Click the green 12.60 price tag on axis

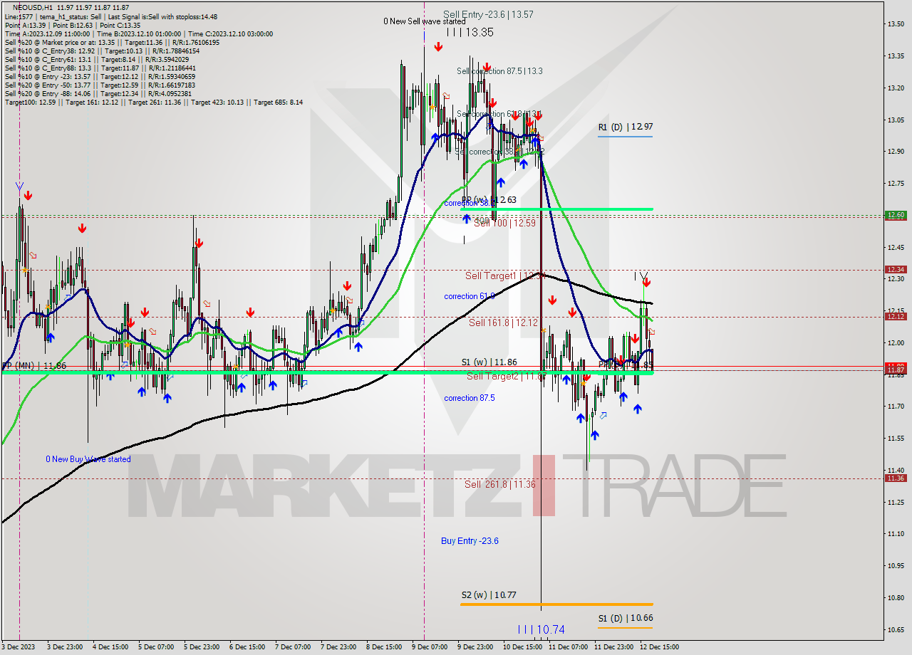896,215
